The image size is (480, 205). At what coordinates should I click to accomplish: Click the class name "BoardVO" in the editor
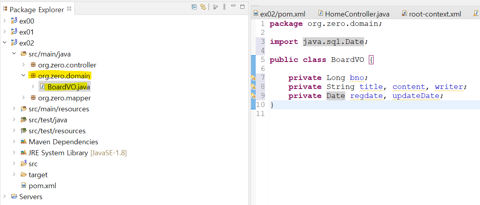[x=348, y=60]
